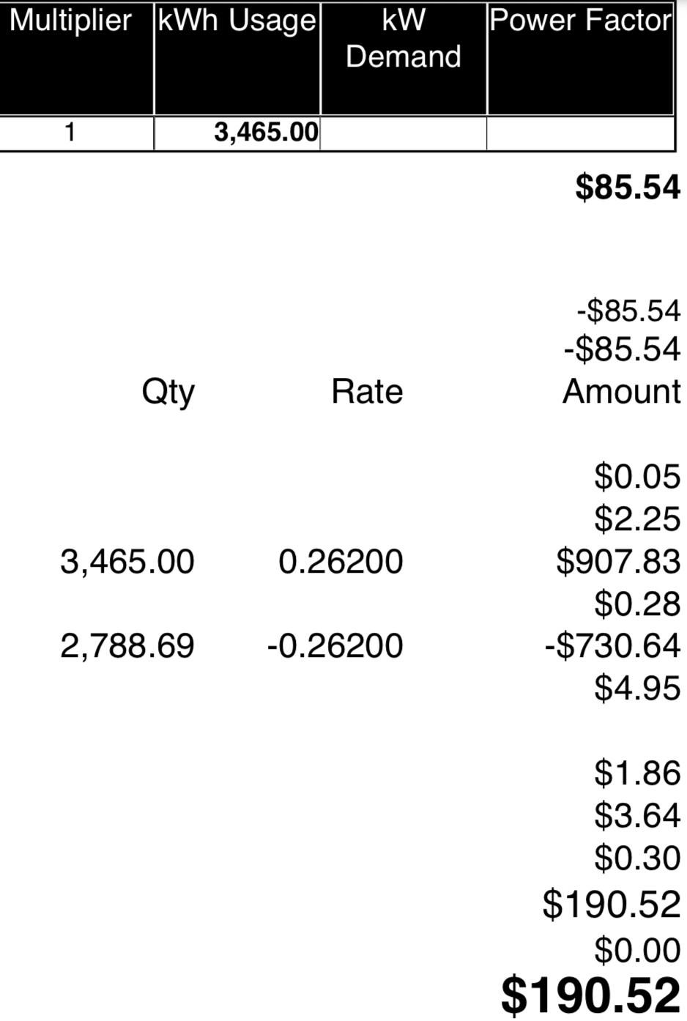
Task: Click the Qty column label
Action: tap(168, 392)
